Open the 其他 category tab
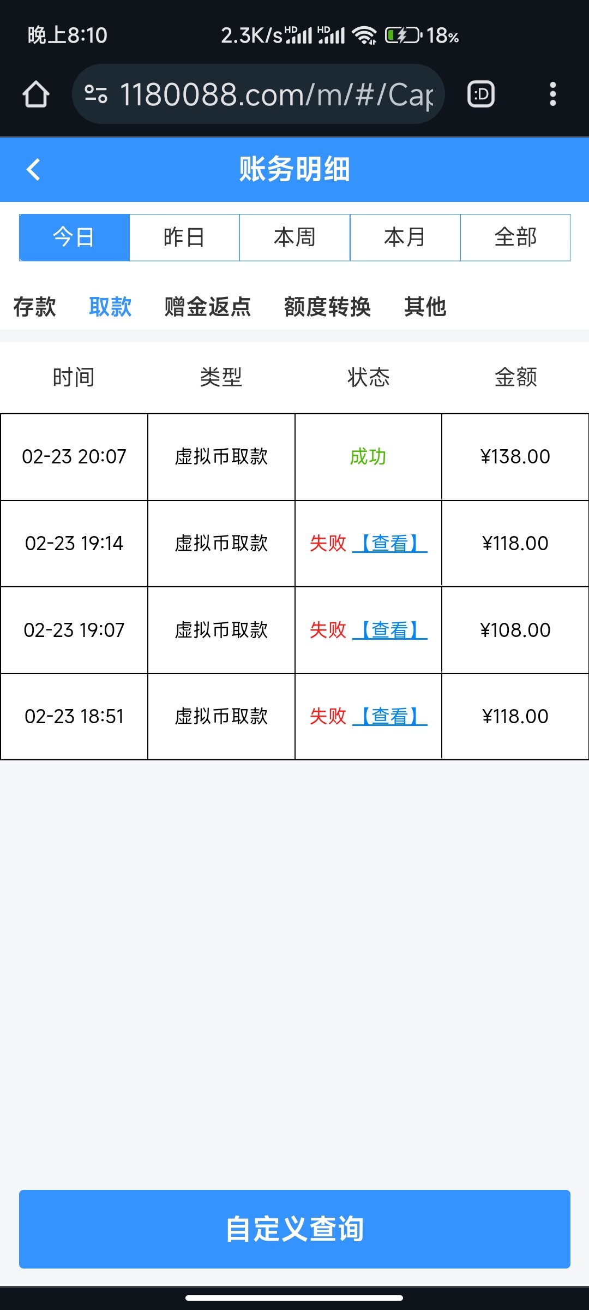589x1310 pixels. pos(425,307)
